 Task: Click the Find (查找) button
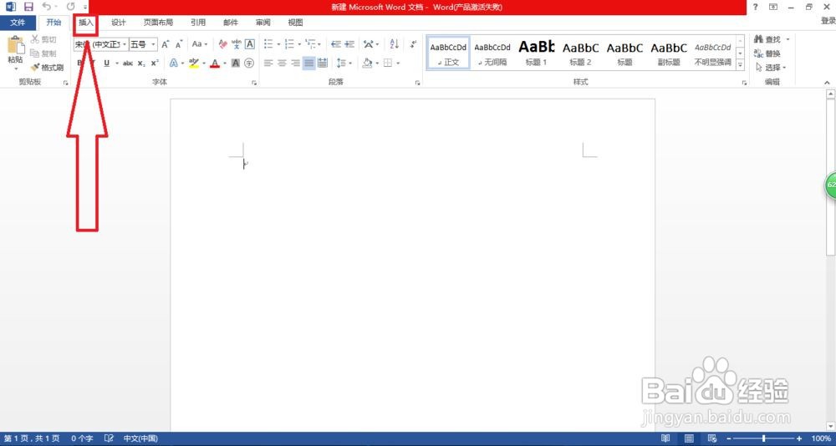pos(767,39)
